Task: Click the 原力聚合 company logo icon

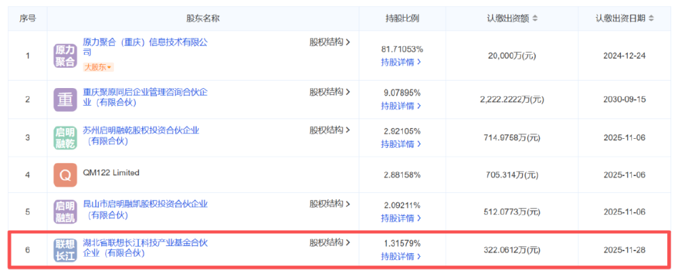Action: coord(66,56)
